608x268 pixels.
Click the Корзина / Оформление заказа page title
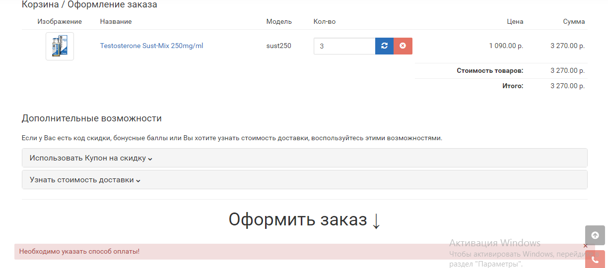pyautogui.click(x=89, y=5)
